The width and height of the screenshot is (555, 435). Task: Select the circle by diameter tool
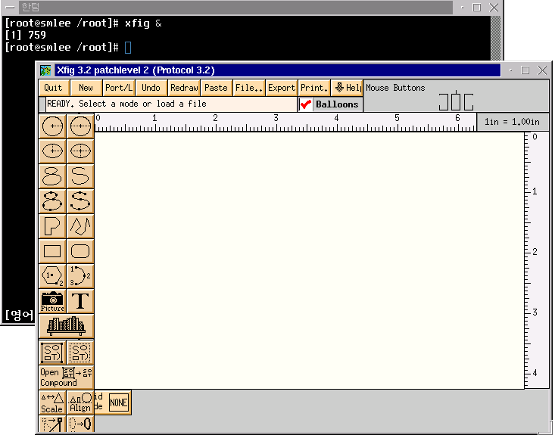(80, 126)
